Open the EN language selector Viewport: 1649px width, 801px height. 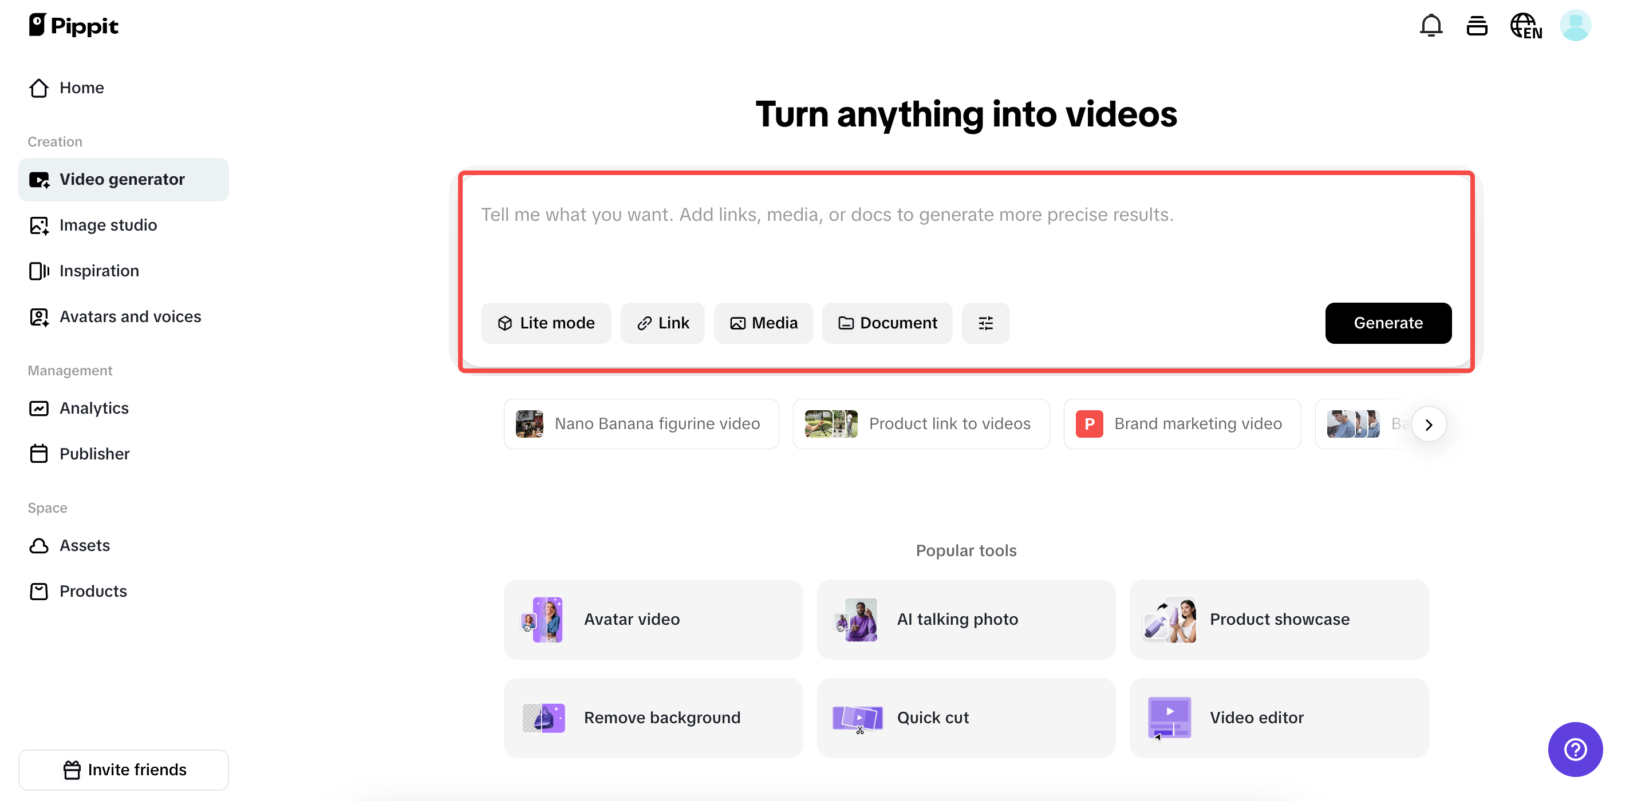click(1526, 26)
